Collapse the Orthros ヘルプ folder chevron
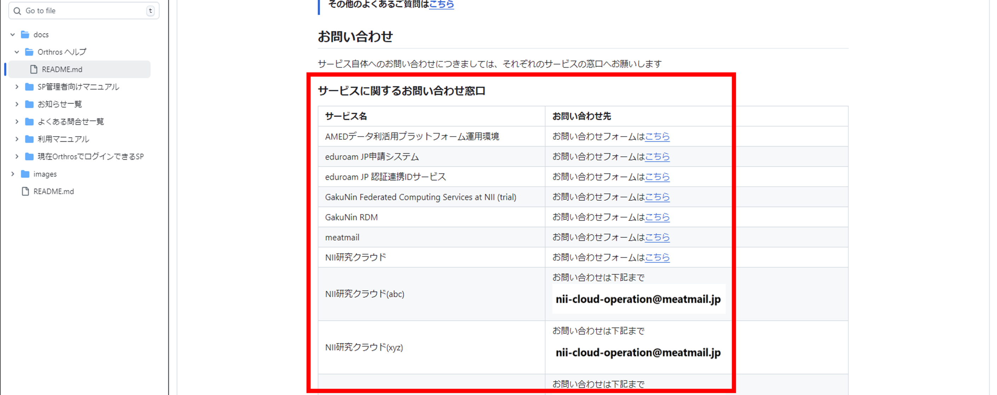Screen dimensions: 997x395 point(17,52)
